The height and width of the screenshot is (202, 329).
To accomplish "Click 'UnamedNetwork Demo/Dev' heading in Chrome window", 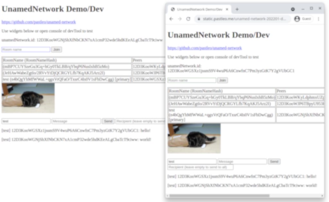I will 218,35.
